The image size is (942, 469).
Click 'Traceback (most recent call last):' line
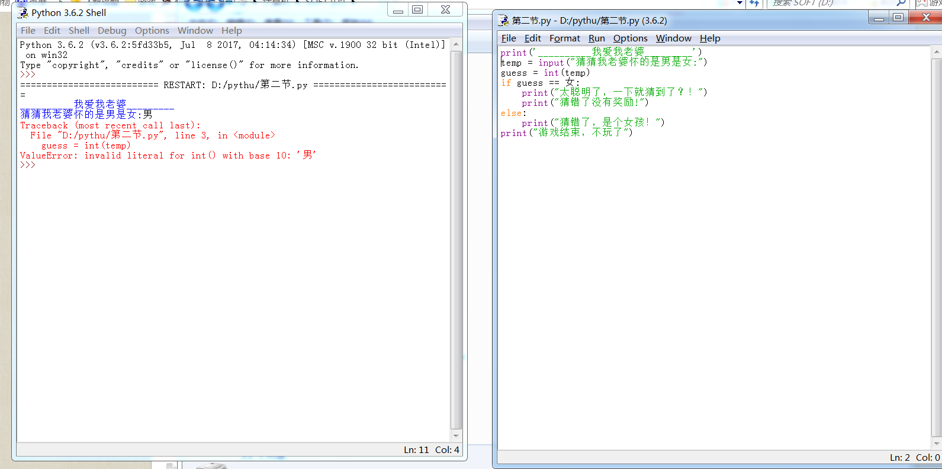(110, 125)
